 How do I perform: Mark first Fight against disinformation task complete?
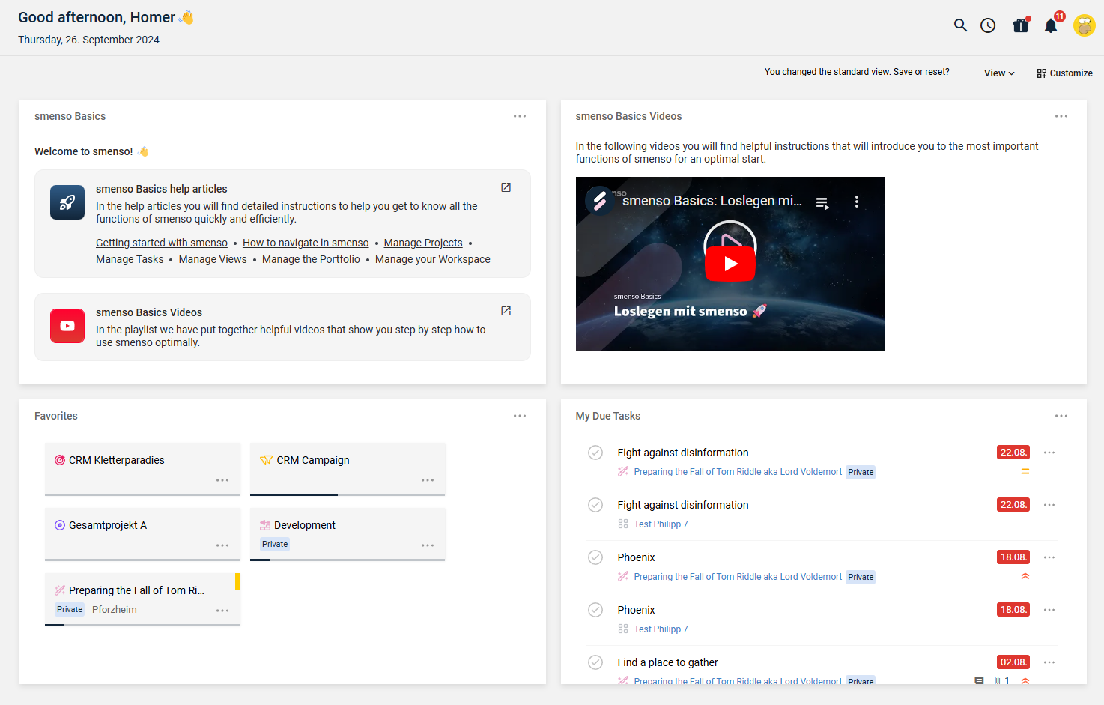pos(595,453)
